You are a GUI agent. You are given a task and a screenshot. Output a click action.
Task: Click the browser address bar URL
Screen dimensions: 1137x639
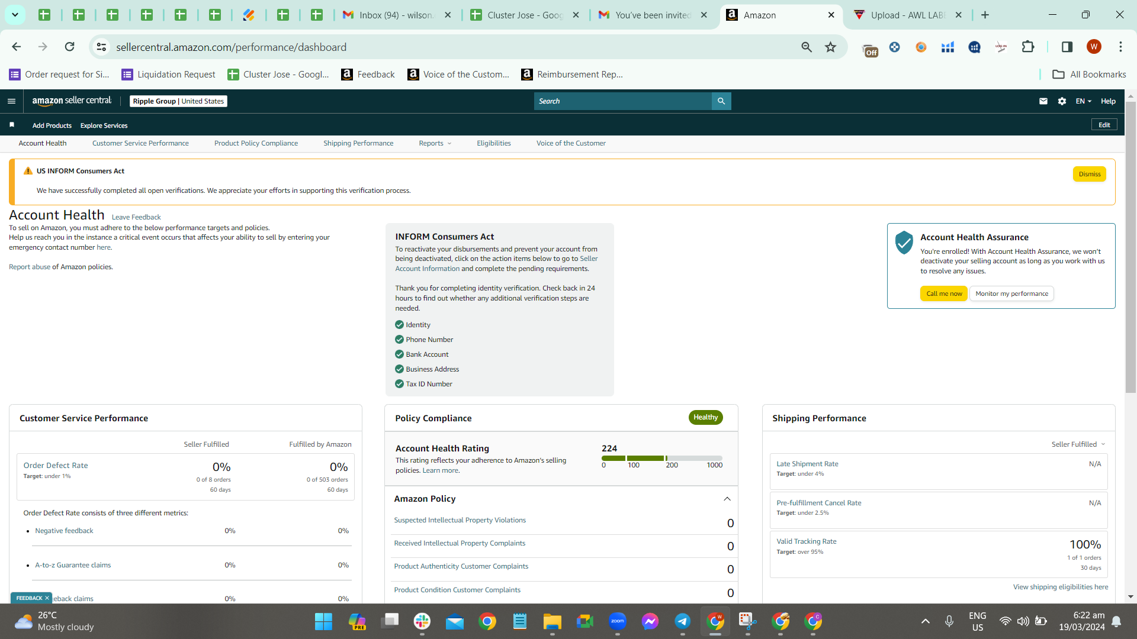tap(231, 47)
